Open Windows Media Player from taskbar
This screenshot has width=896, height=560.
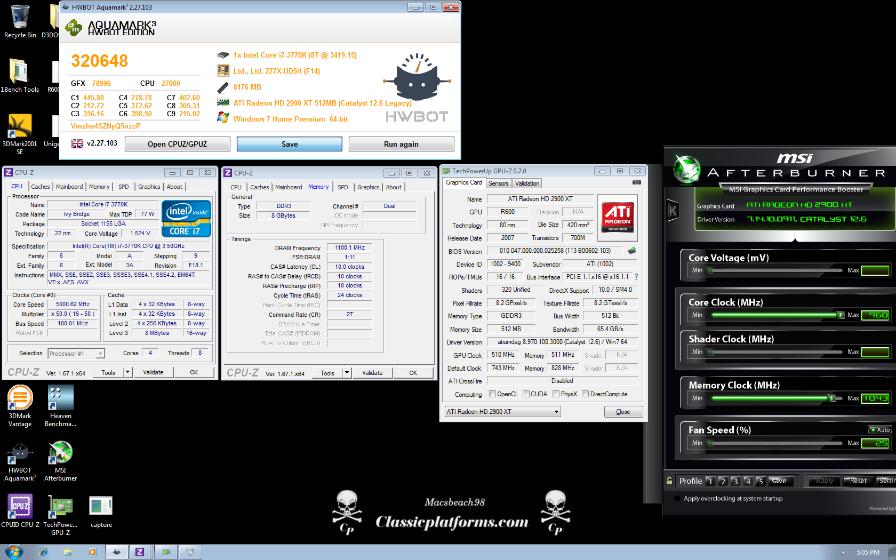click(x=92, y=552)
